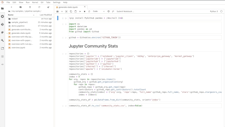Screen dimensions: 225x127
Task: Run the selected cell
Action: click(x=80, y=11)
